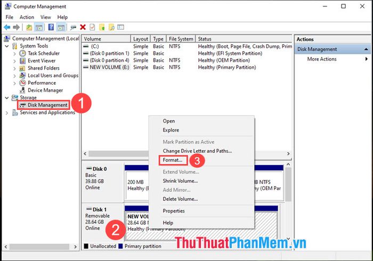
Task: Choose Properties from the context menu
Action: [x=174, y=211]
